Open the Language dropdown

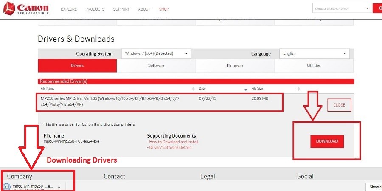click(x=314, y=53)
